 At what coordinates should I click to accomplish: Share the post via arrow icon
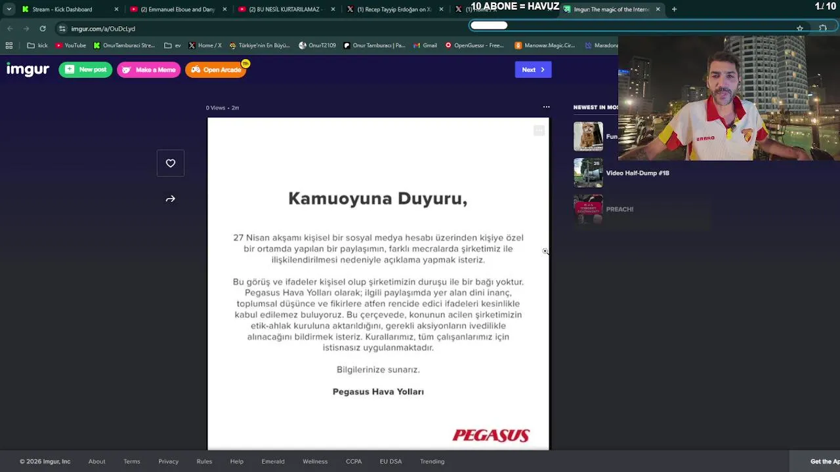click(x=171, y=199)
